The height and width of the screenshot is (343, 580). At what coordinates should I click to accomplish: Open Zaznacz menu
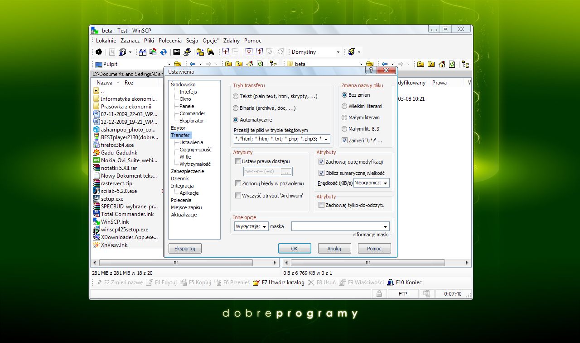(x=130, y=41)
